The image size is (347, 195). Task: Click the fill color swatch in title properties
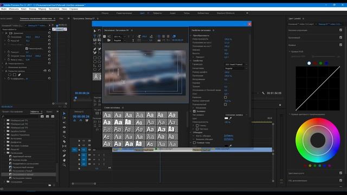(x=226, y=118)
